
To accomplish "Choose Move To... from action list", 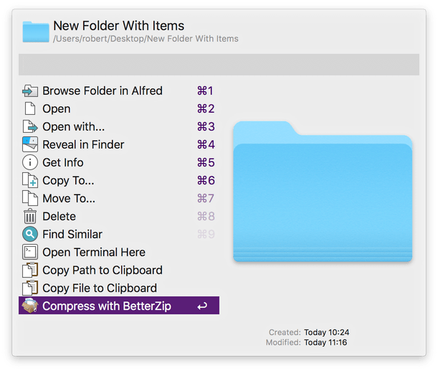I will (69, 199).
